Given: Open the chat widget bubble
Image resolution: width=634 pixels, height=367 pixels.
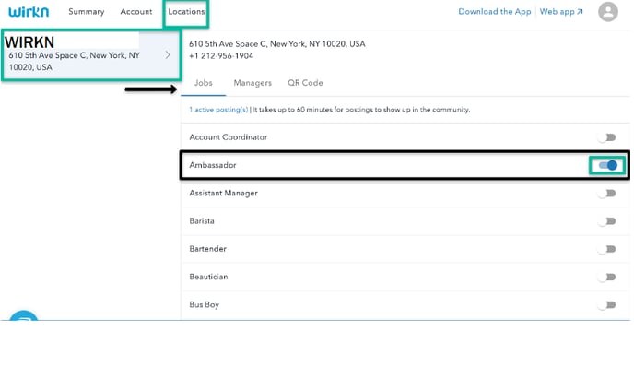Looking at the screenshot, I should point(23,315).
